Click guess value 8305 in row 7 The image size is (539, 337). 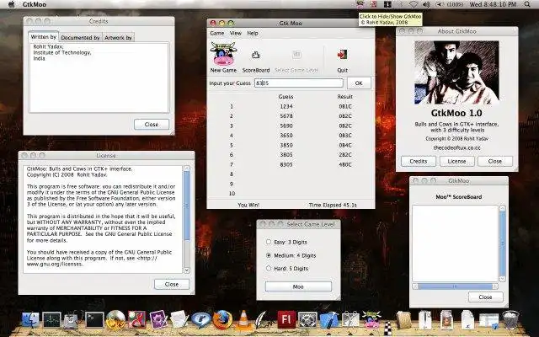click(286, 165)
